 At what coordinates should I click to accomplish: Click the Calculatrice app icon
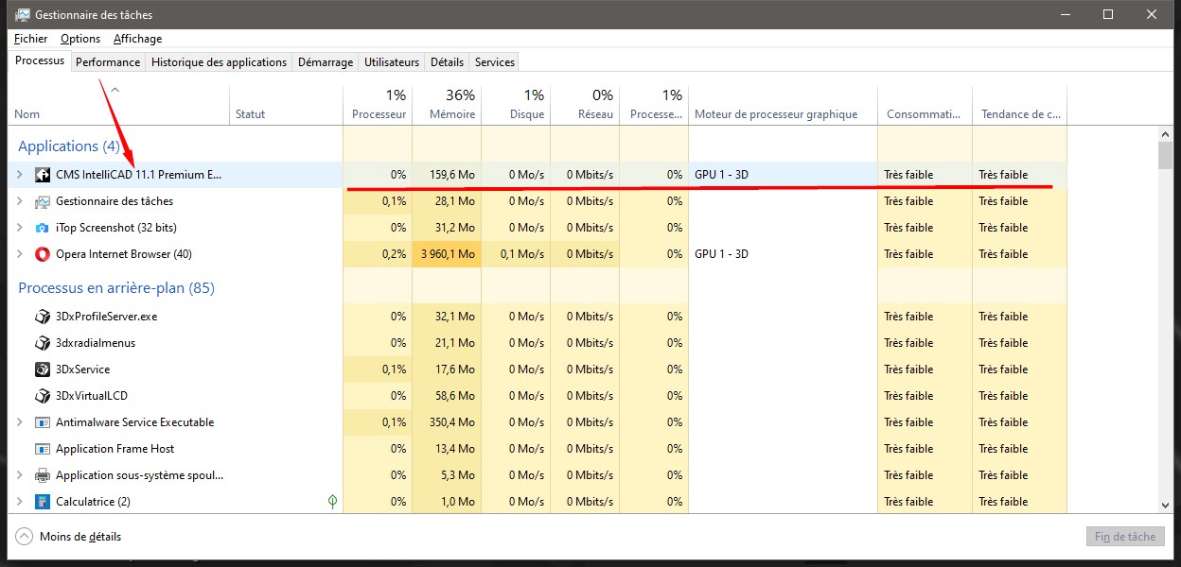43,502
